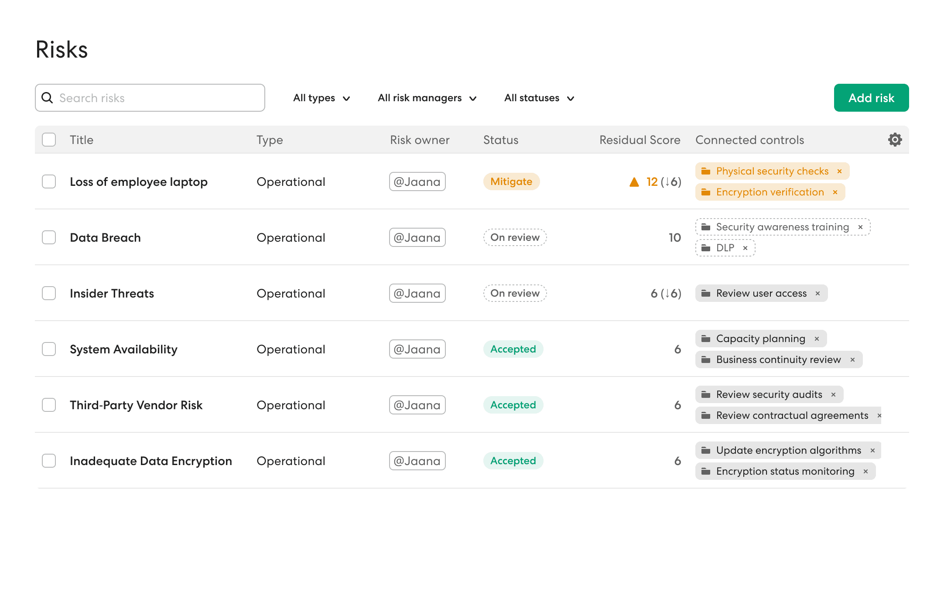Remove the Update encryption algorithms control
Screen dimensions: 944x616
click(x=872, y=450)
